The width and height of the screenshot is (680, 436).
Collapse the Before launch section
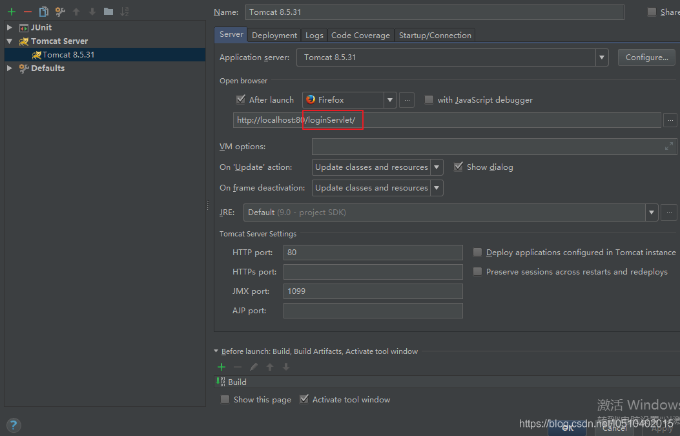pyautogui.click(x=216, y=351)
